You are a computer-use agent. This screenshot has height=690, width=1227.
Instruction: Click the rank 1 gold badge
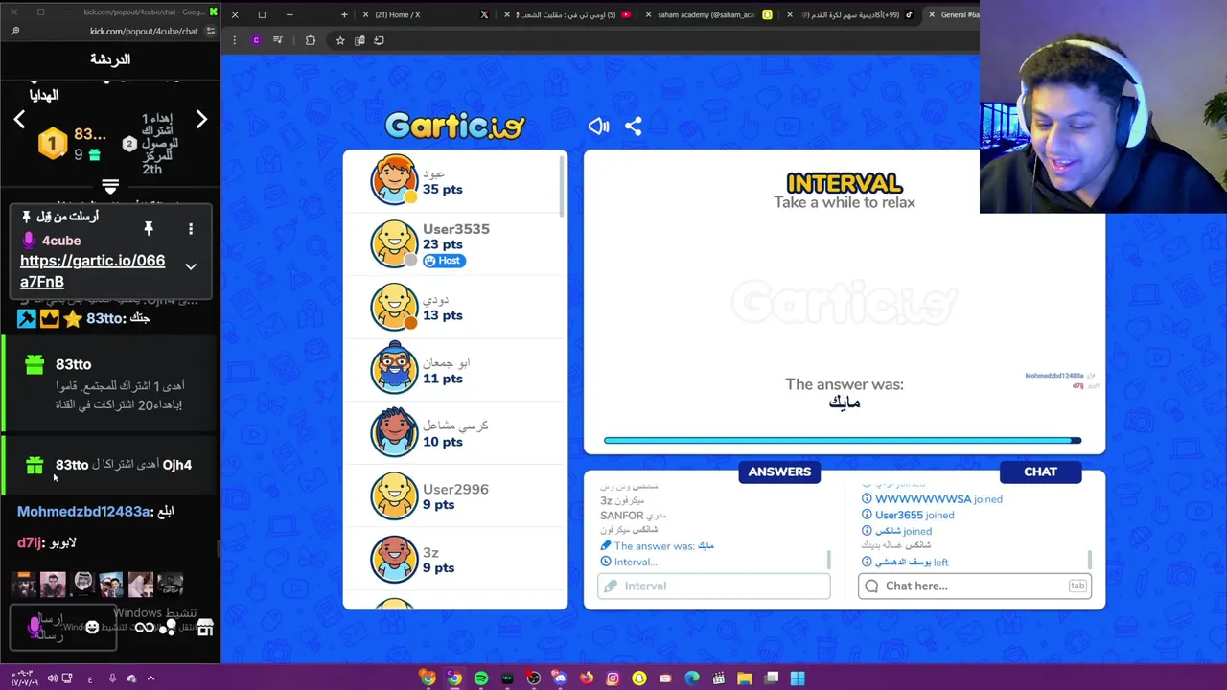(x=53, y=144)
